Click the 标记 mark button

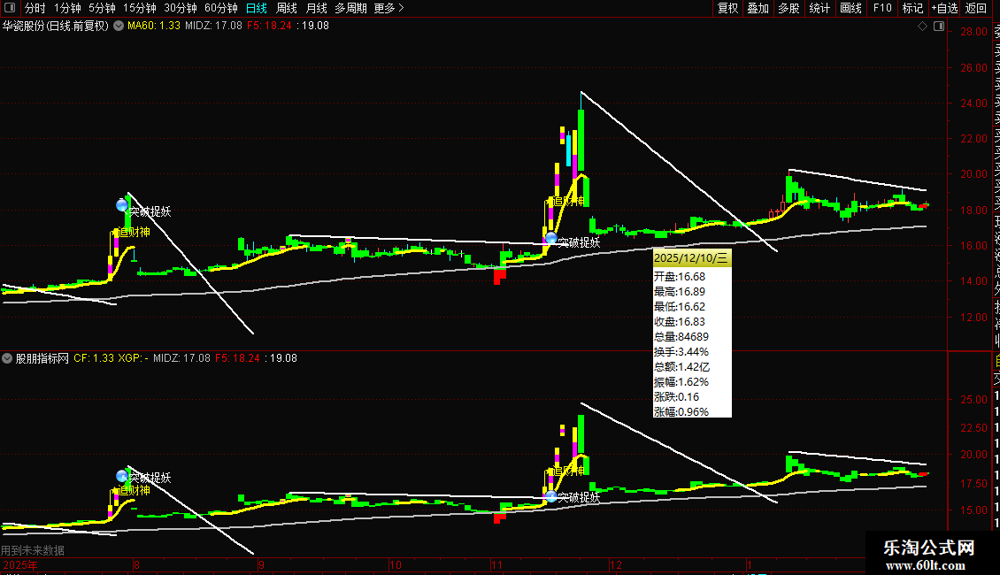click(x=912, y=8)
